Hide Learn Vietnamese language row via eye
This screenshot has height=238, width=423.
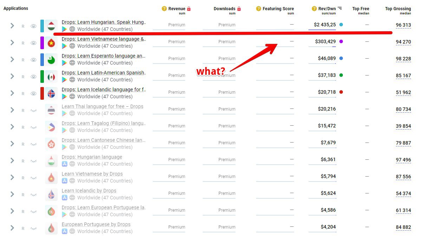click(x=33, y=43)
